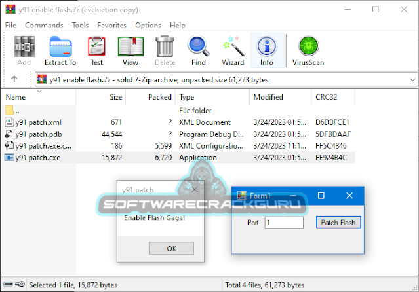Run the Test archive tool
The image size is (419, 292).
click(96, 46)
